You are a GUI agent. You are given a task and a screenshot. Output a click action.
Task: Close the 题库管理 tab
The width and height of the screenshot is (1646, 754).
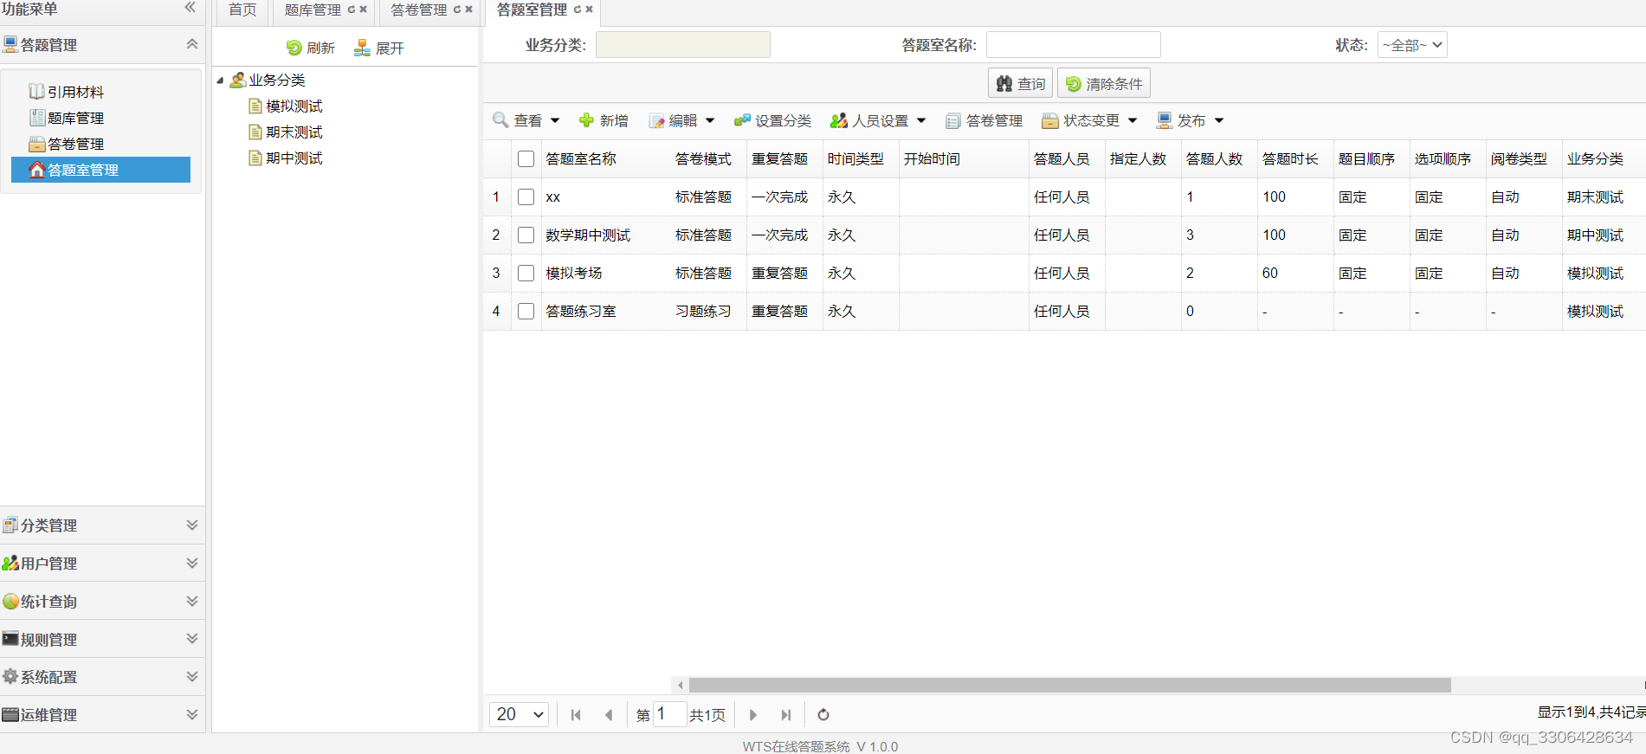364,10
